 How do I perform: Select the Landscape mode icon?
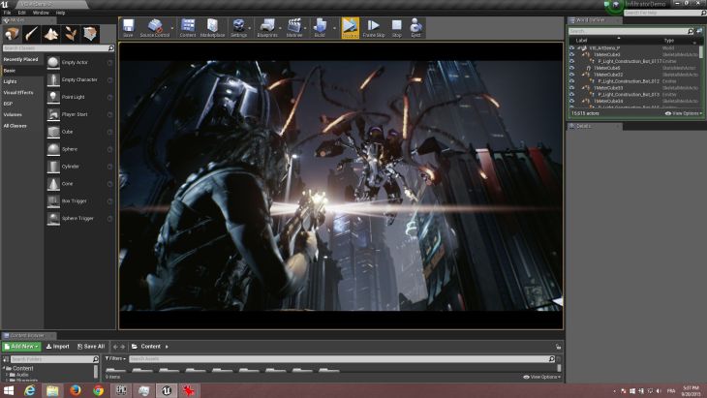(51, 34)
